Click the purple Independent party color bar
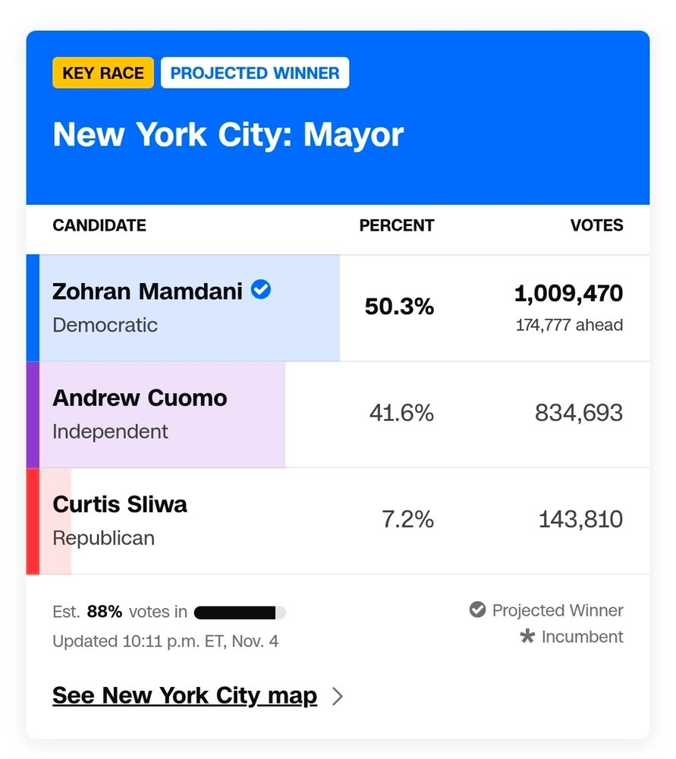The height and width of the screenshot is (759, 676). coord(33,414)
